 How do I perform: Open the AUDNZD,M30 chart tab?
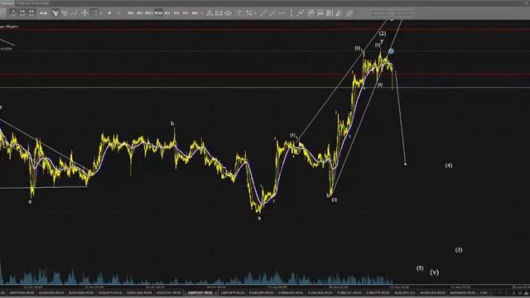[x=462, y=292]
